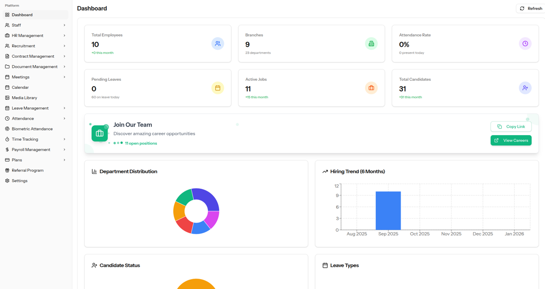Click the Referral Program gift icon
545x289 pixels.
click(7, 170)
